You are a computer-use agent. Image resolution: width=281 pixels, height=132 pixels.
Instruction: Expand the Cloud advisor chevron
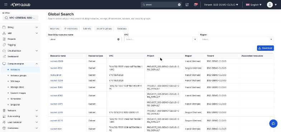click(x=37, y=51)
